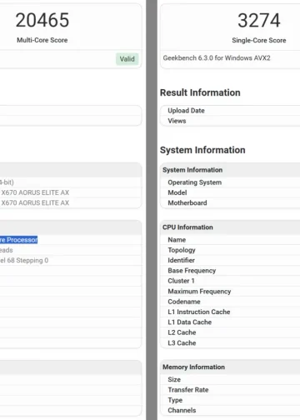
Task: Click the 'el 68 Stepping 0' identifier value
Action: [24, 260]
